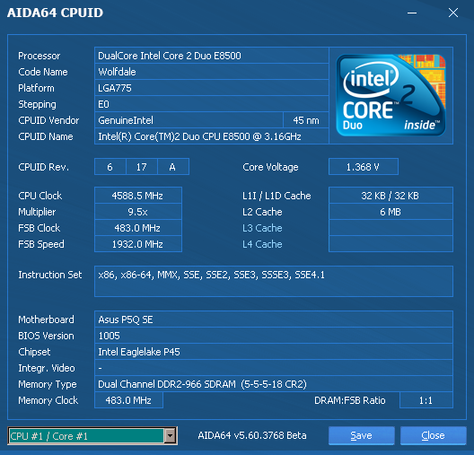
Task: Click the Save button
Action: 362,435
